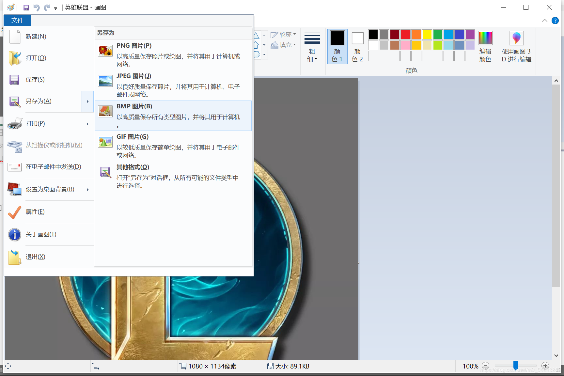
Task: Open the quick access toolbar dropdown
Action: [x=56, y=8]
